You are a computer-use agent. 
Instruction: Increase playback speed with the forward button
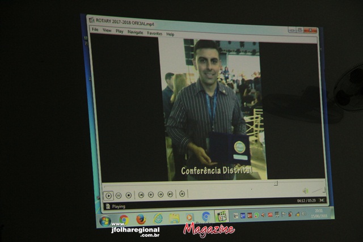tap(161, 194)
